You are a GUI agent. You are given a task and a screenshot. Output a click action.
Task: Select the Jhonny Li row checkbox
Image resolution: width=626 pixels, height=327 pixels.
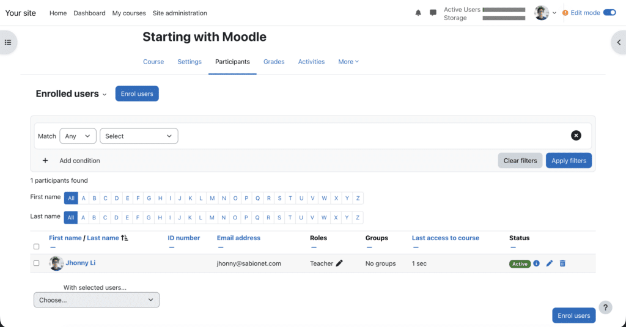pos(36,263)
